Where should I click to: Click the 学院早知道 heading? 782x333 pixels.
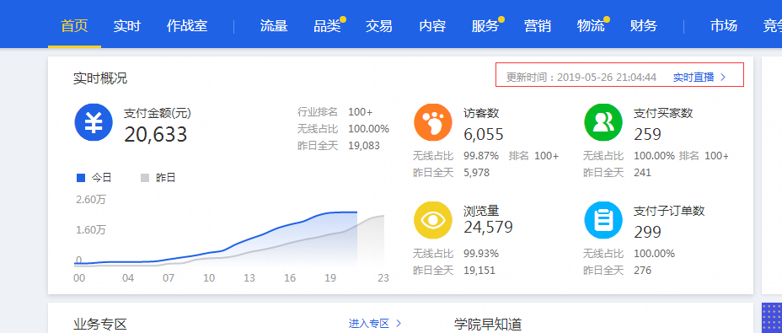488,325
